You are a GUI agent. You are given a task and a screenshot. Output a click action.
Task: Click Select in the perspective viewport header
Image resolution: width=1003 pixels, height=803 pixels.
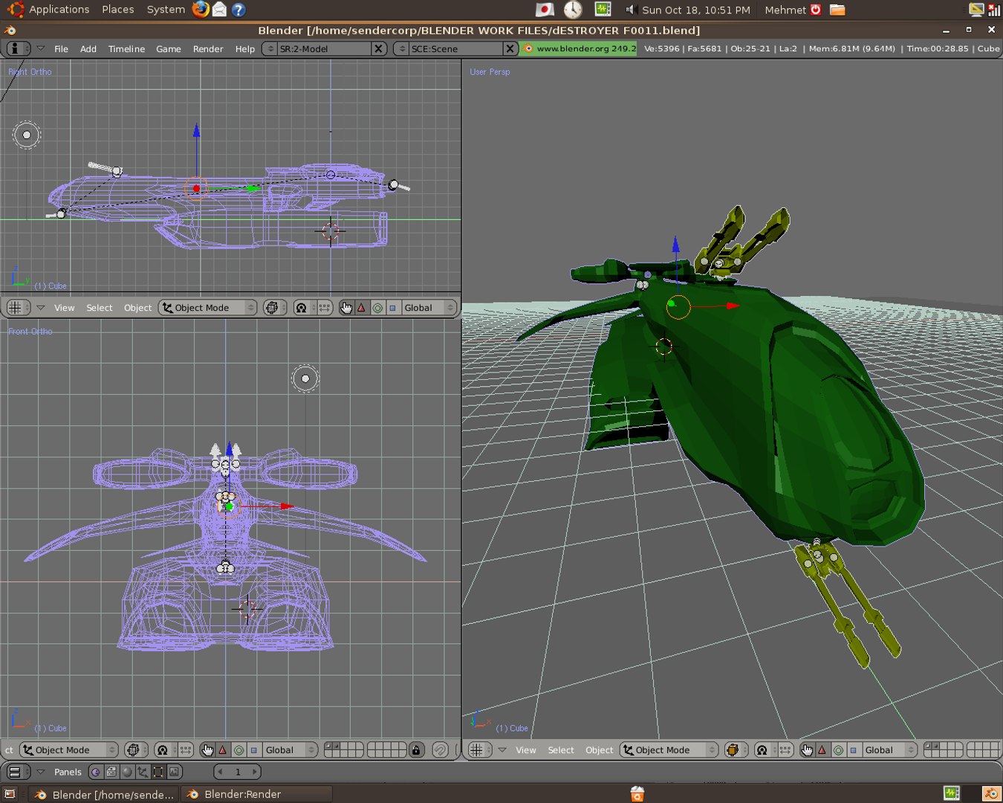[x=561, y=750]
